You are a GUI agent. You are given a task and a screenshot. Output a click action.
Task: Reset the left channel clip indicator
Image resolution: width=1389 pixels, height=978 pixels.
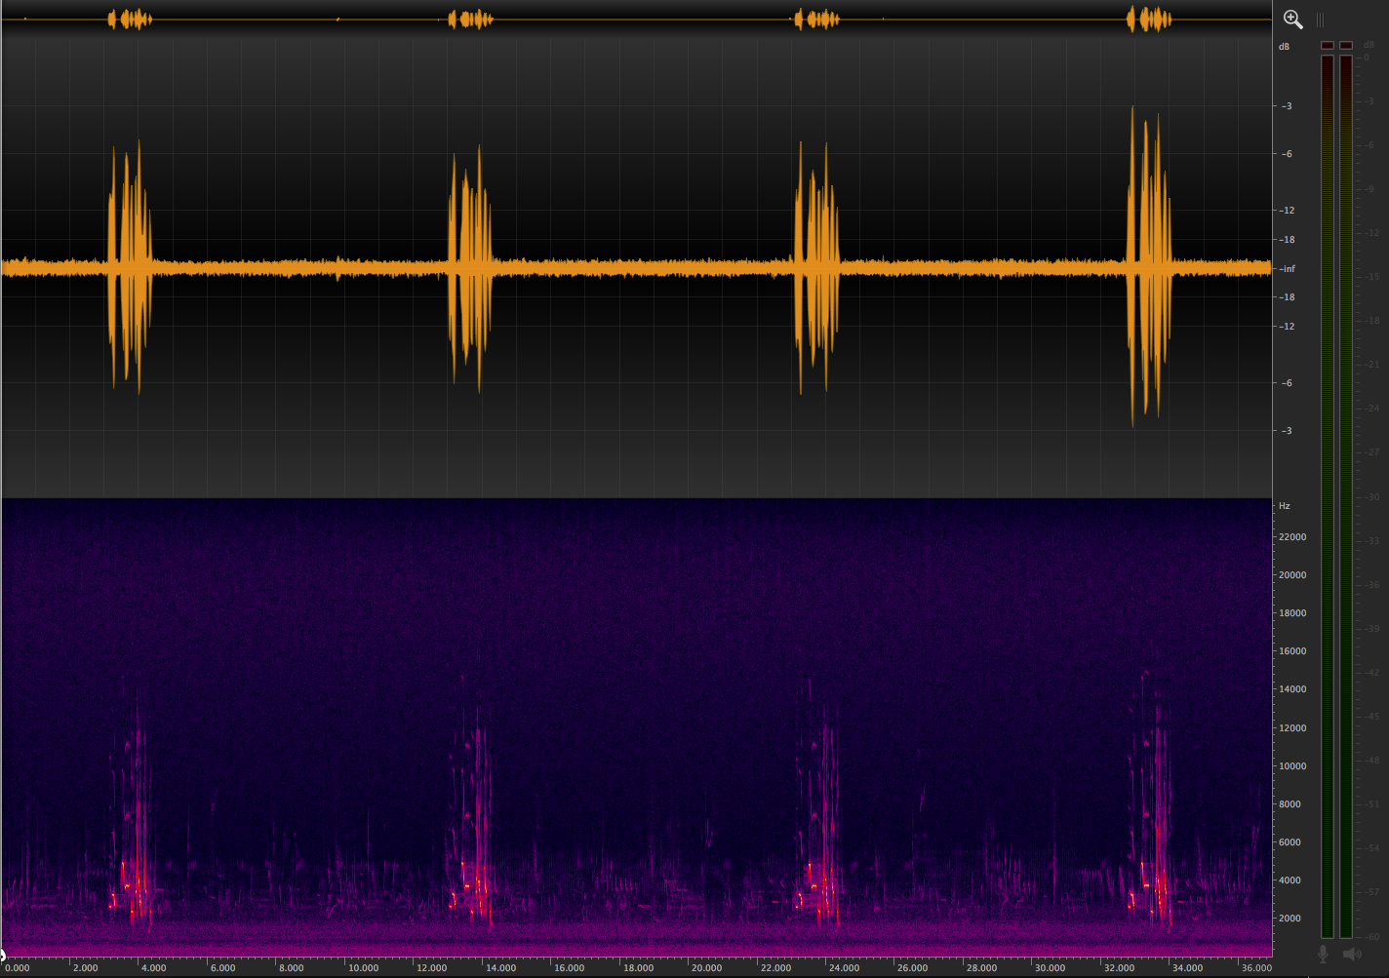[1327, 45]
